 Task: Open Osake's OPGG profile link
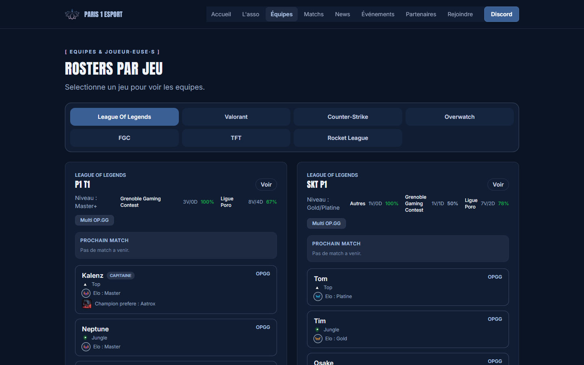tap(495, 361)
